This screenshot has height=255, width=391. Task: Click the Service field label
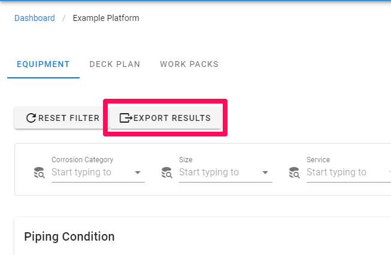point(319,160)
